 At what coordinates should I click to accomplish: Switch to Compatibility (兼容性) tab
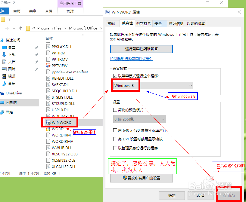127,23
